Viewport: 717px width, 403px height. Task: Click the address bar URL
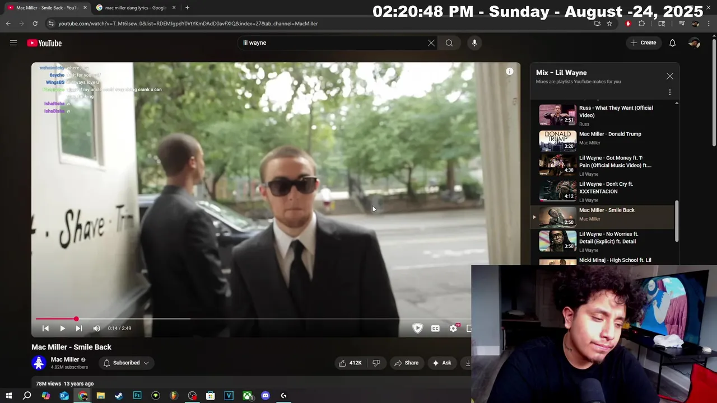click(188, 24)
